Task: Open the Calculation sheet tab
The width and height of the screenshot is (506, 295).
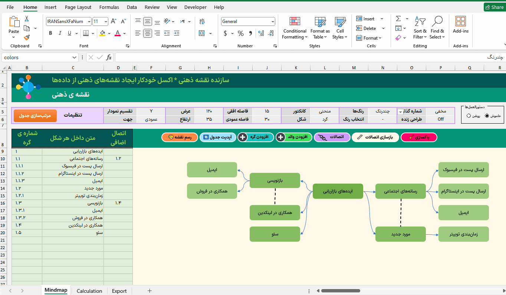Action: coord(89,291)
